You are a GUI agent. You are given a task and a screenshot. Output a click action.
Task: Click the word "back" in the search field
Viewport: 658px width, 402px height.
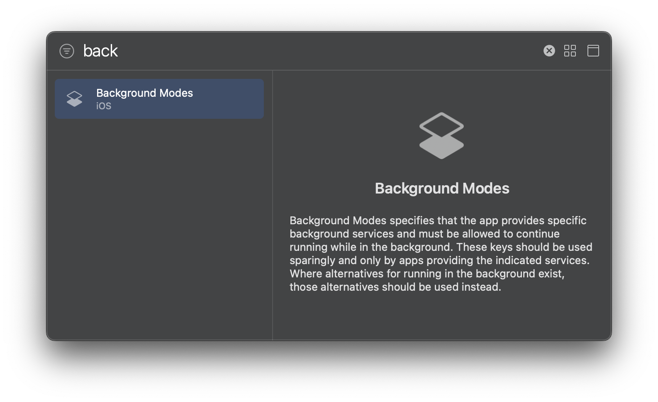point(100,51)
